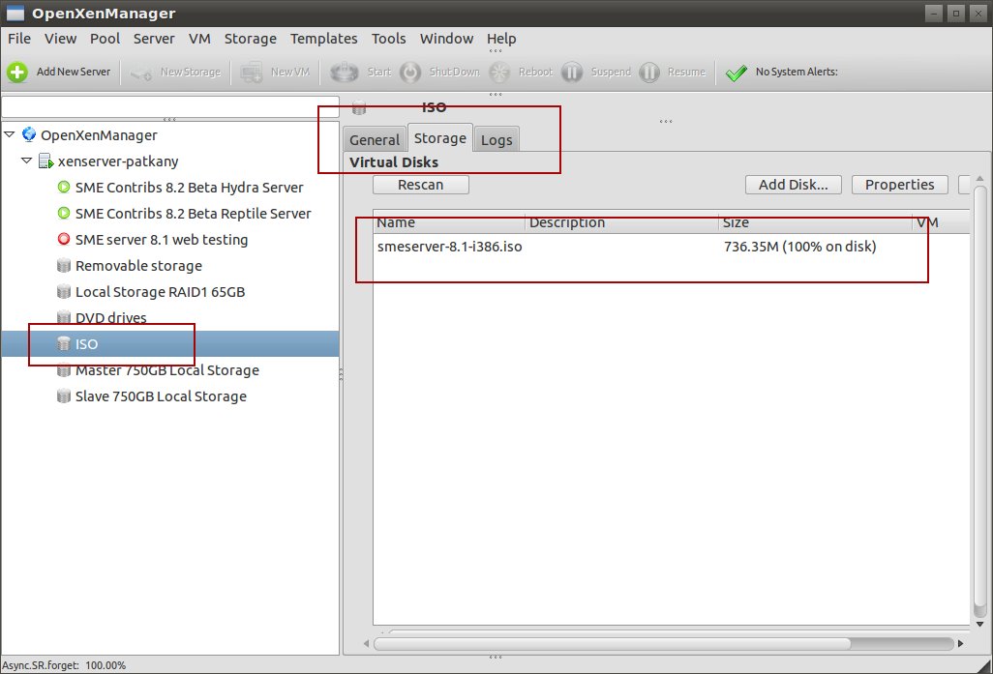Click the Slave 750GB Local Storage disk icon
Screen dimensions: 993x674
(x=63, y=396)
